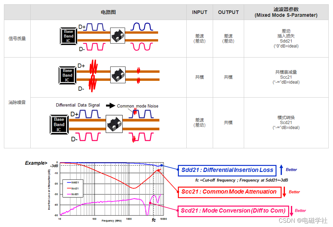Click the filter component image in signal quality row
The image size is (333, 227).
coord(118,35)
